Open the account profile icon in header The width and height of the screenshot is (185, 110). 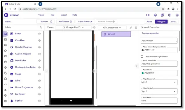(177, 15)
